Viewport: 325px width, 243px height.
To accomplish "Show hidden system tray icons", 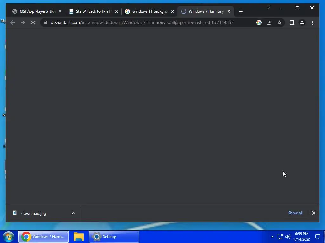I will point(272,237).
